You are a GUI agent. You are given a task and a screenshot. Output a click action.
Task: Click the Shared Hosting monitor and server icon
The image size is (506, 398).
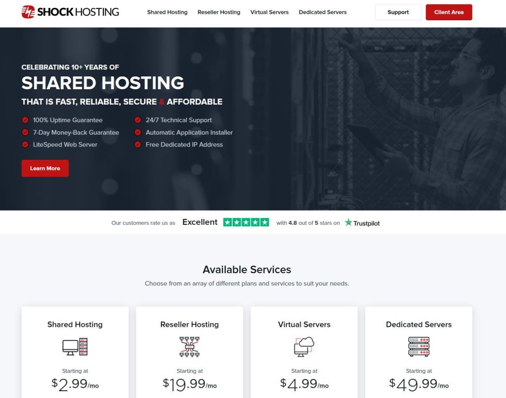75,347
